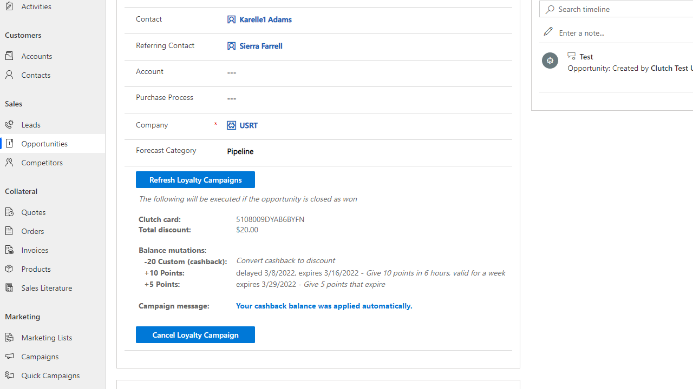Click the Enter a note field

tap(623, 33)
